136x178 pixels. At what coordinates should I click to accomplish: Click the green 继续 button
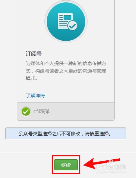(x=66, y=165)
